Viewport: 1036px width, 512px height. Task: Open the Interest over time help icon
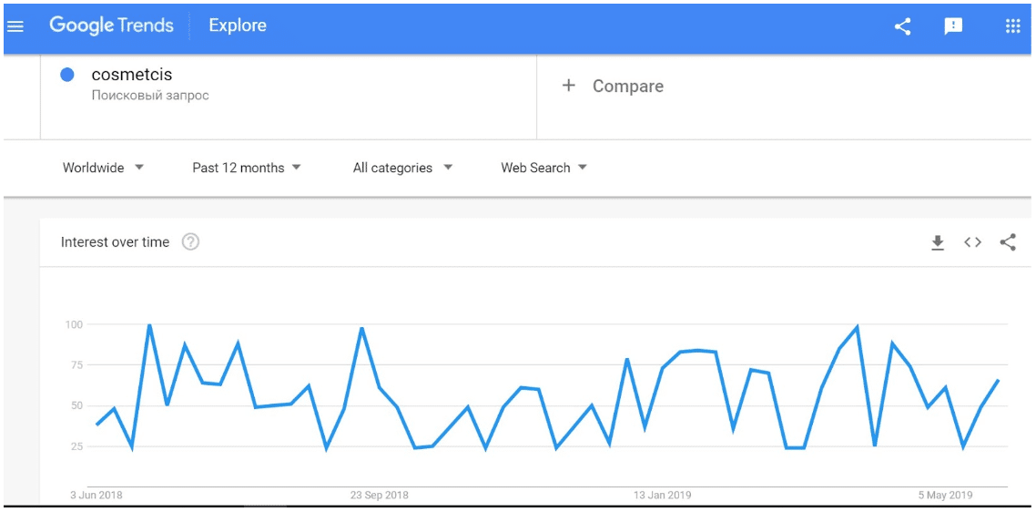point(190,242)
